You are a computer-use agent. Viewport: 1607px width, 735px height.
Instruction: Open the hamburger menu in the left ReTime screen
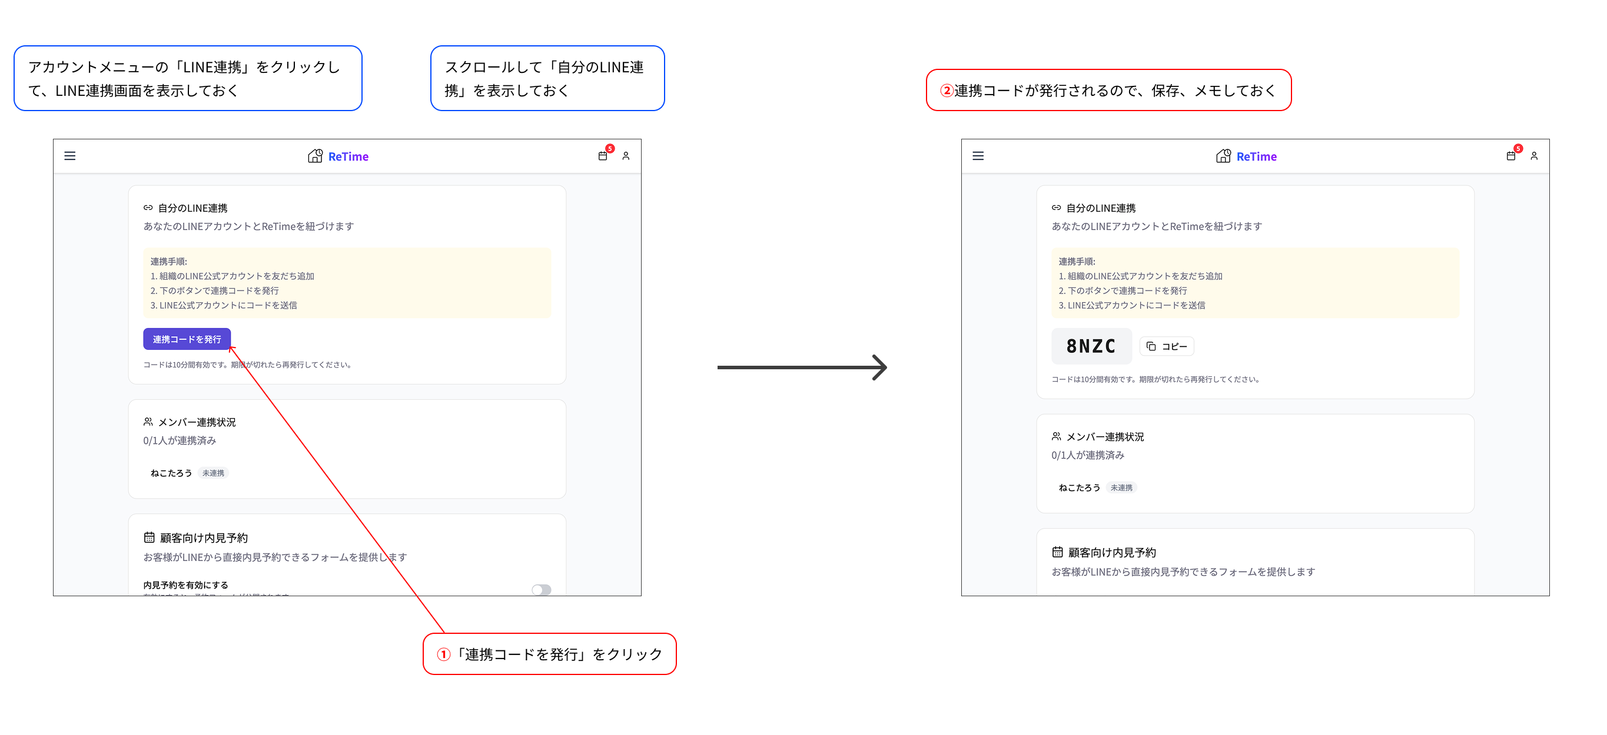(70, 156)
